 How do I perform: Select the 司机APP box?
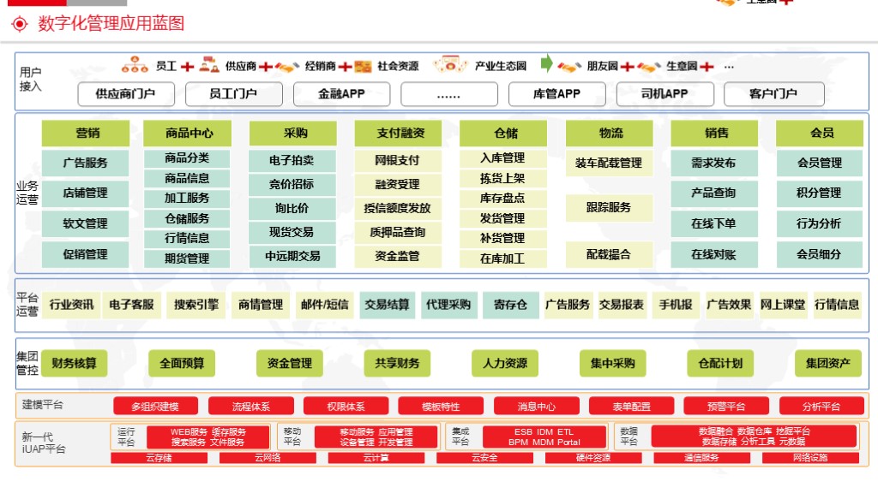point(665,94)
